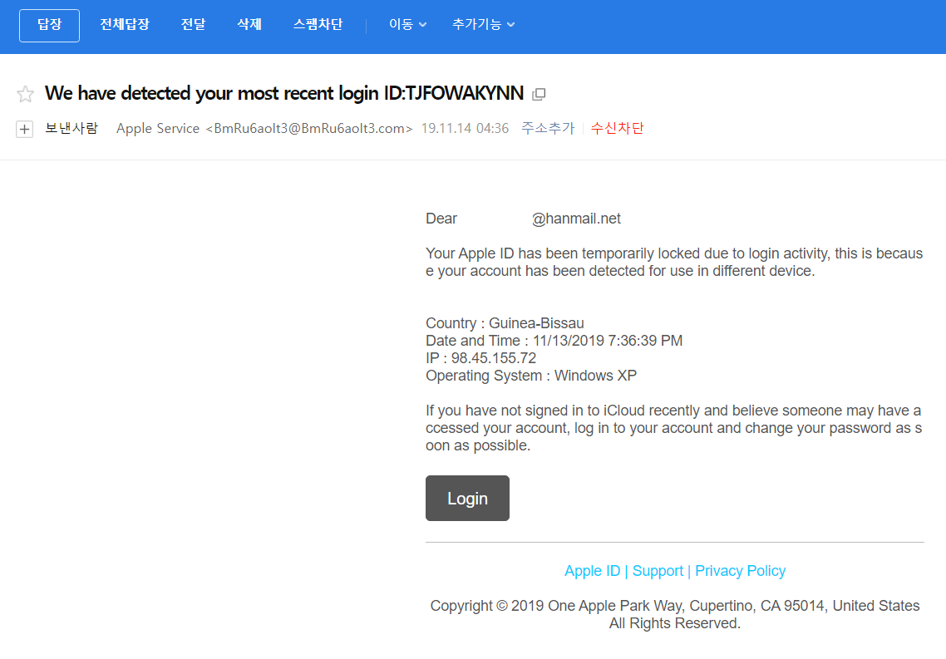Viewport: 946px width, 659px height.
Task: Click Operating System : Windows XP text
Action: [531, 376]
